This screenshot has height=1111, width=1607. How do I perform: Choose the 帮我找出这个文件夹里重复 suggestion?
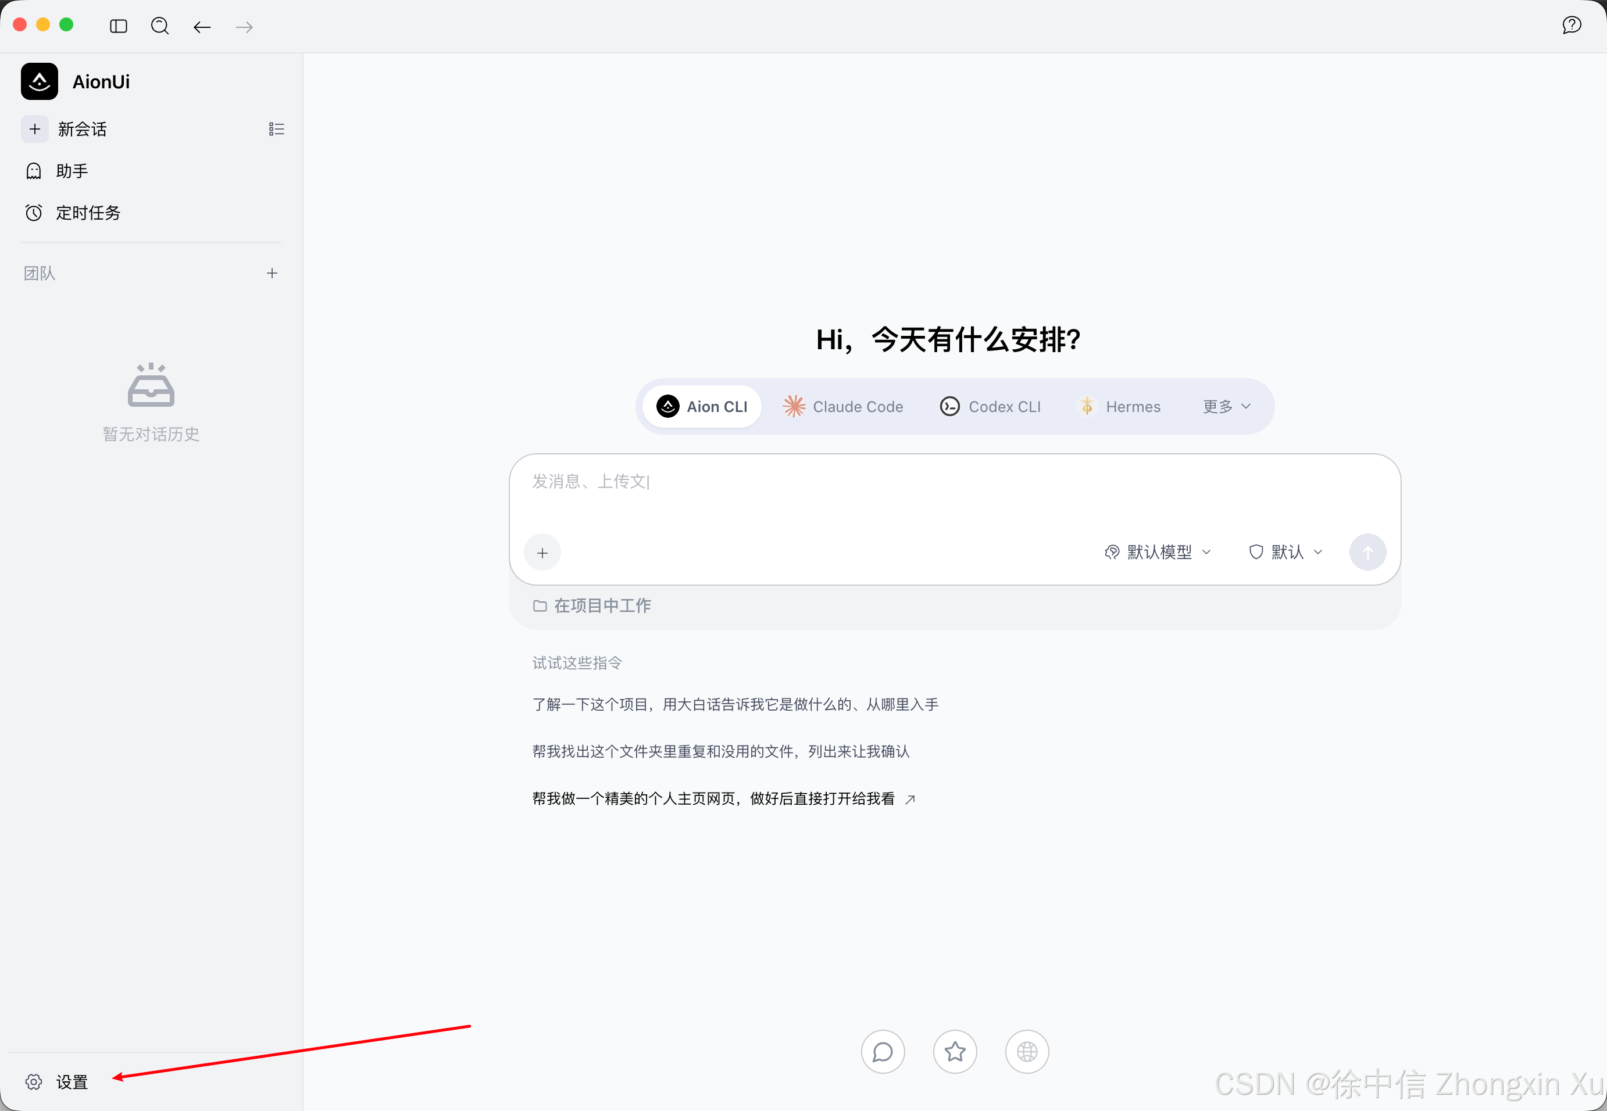[721, 752]
